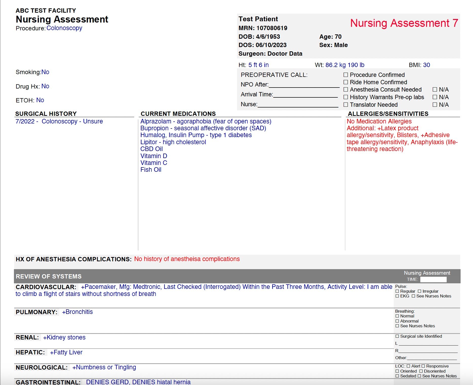Screen dimensions: 473x385
Task: Click DOB: 4/6/1953
Action: click(x=259, y=37)
